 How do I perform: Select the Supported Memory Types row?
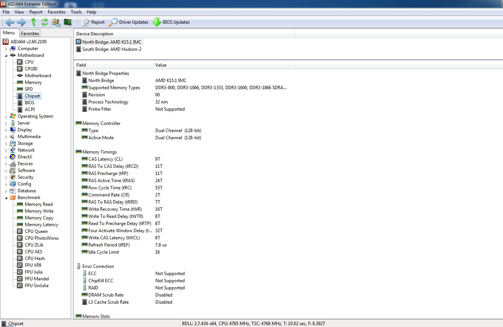click(184, 88)
